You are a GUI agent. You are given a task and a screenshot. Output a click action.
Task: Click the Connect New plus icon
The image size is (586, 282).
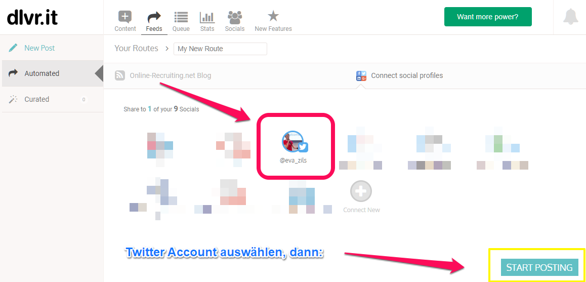coord(361,191)
